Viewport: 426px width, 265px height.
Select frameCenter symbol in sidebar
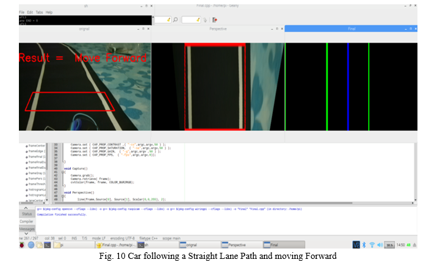pos(37,146)
